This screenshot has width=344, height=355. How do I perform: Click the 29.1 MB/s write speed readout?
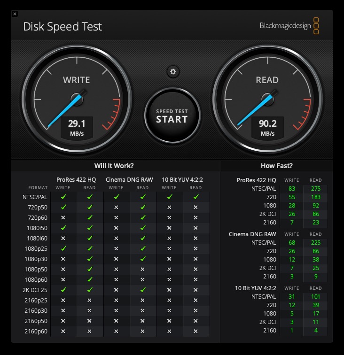point(77,127)
